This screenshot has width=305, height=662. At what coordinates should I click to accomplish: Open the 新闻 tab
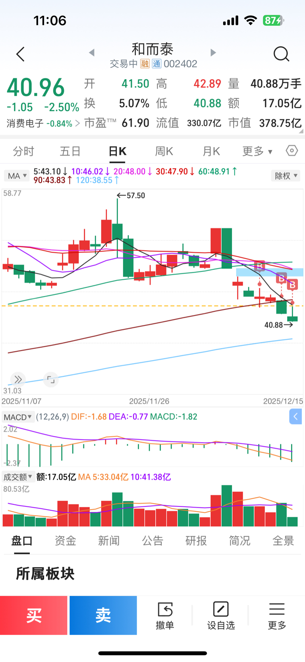109,541
